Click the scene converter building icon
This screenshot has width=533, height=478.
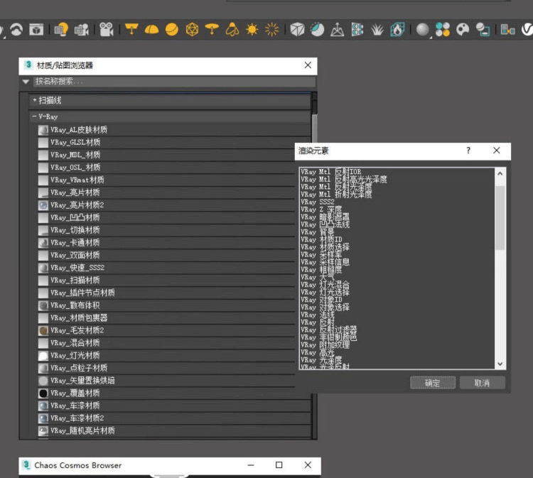click(507, 30)
